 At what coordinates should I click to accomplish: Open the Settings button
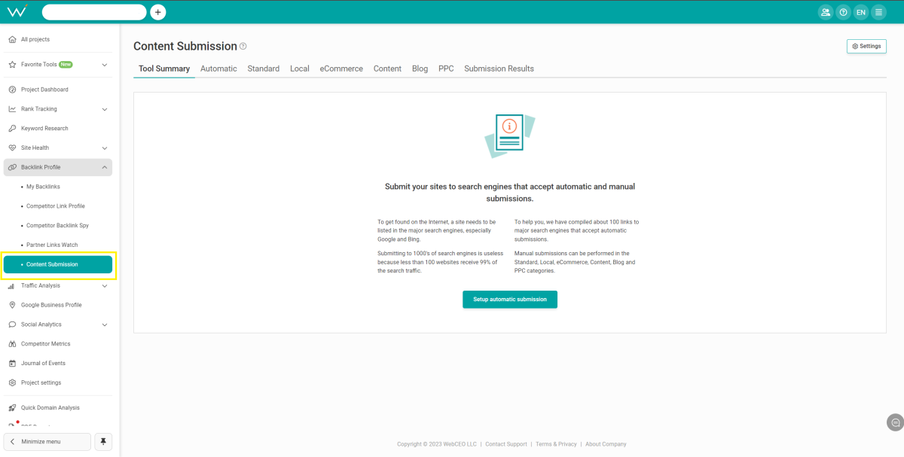(866, 47)
